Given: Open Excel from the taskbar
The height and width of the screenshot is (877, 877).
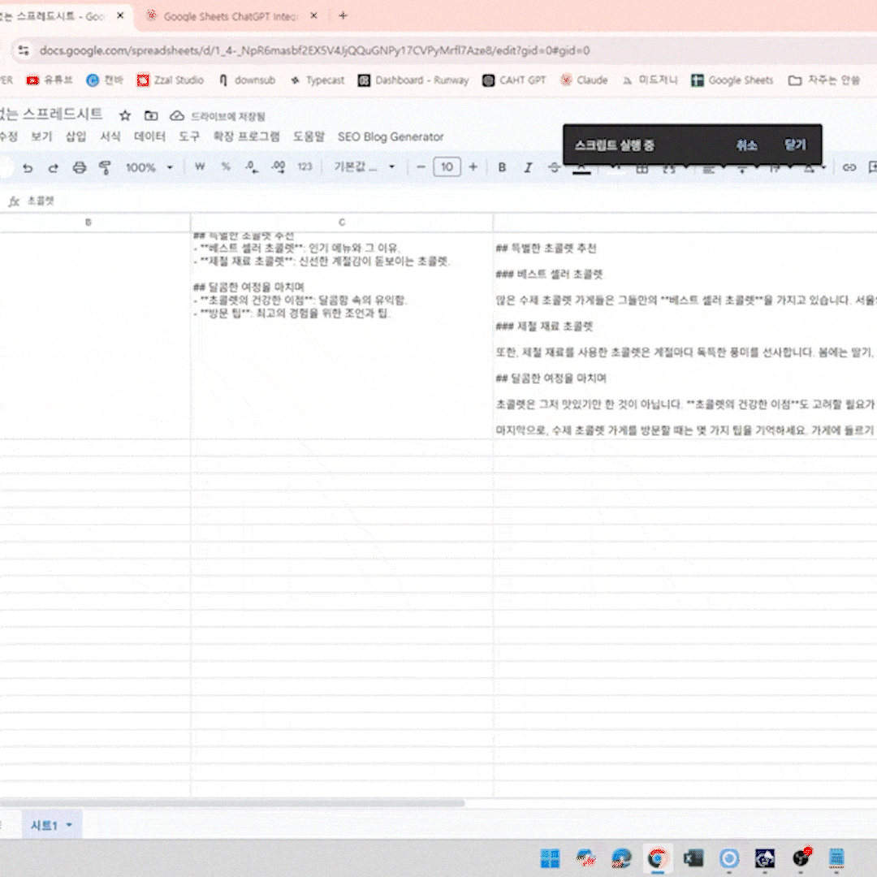Looking at the screenshot, I should click(693, 858).
